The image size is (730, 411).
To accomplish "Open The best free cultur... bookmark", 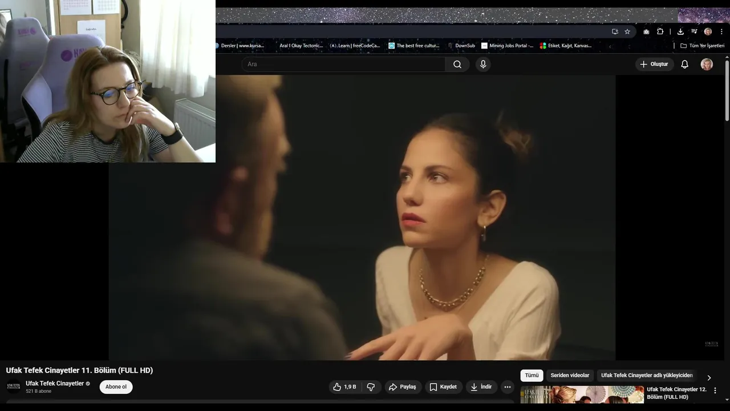I will coord(414,46).
